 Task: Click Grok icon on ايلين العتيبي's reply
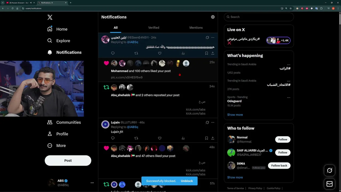pos(207,38)
